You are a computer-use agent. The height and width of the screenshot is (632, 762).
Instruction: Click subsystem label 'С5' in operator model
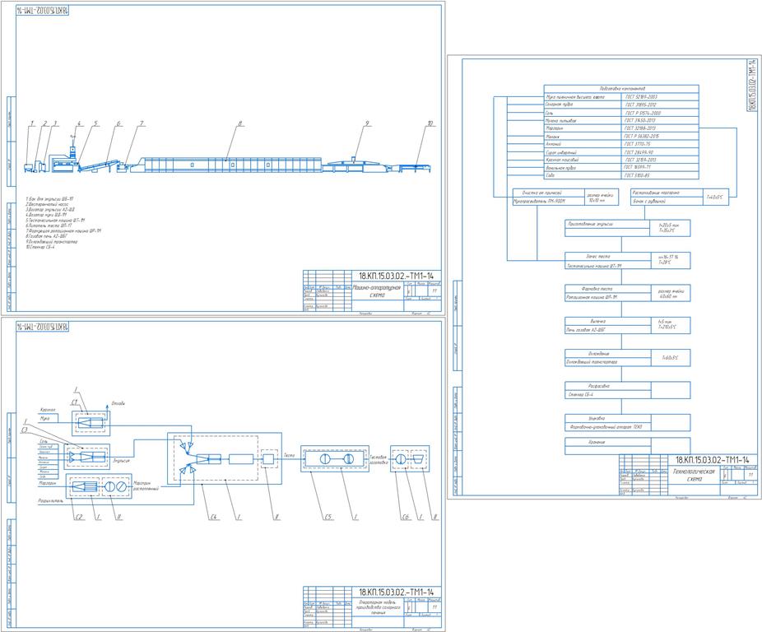point(328,518)
